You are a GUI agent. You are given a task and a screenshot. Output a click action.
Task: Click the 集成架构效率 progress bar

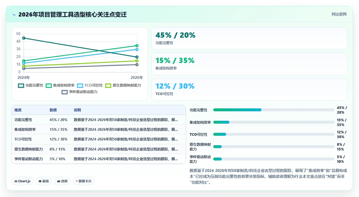point(274,122)
